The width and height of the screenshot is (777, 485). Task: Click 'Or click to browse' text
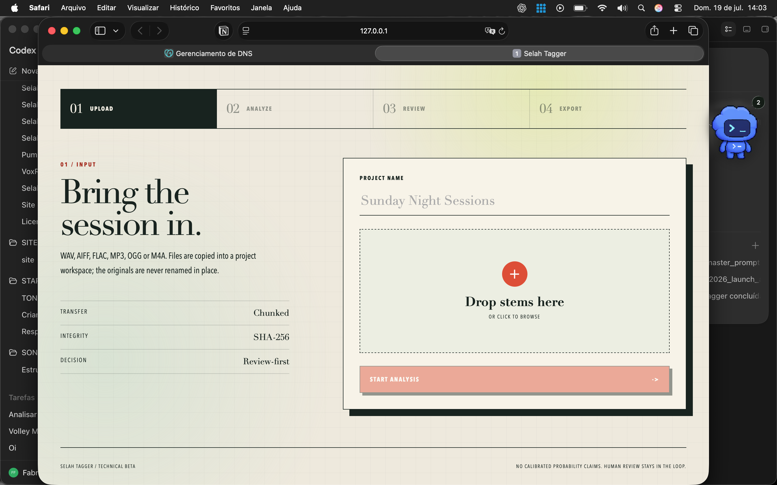coord(514,317)
